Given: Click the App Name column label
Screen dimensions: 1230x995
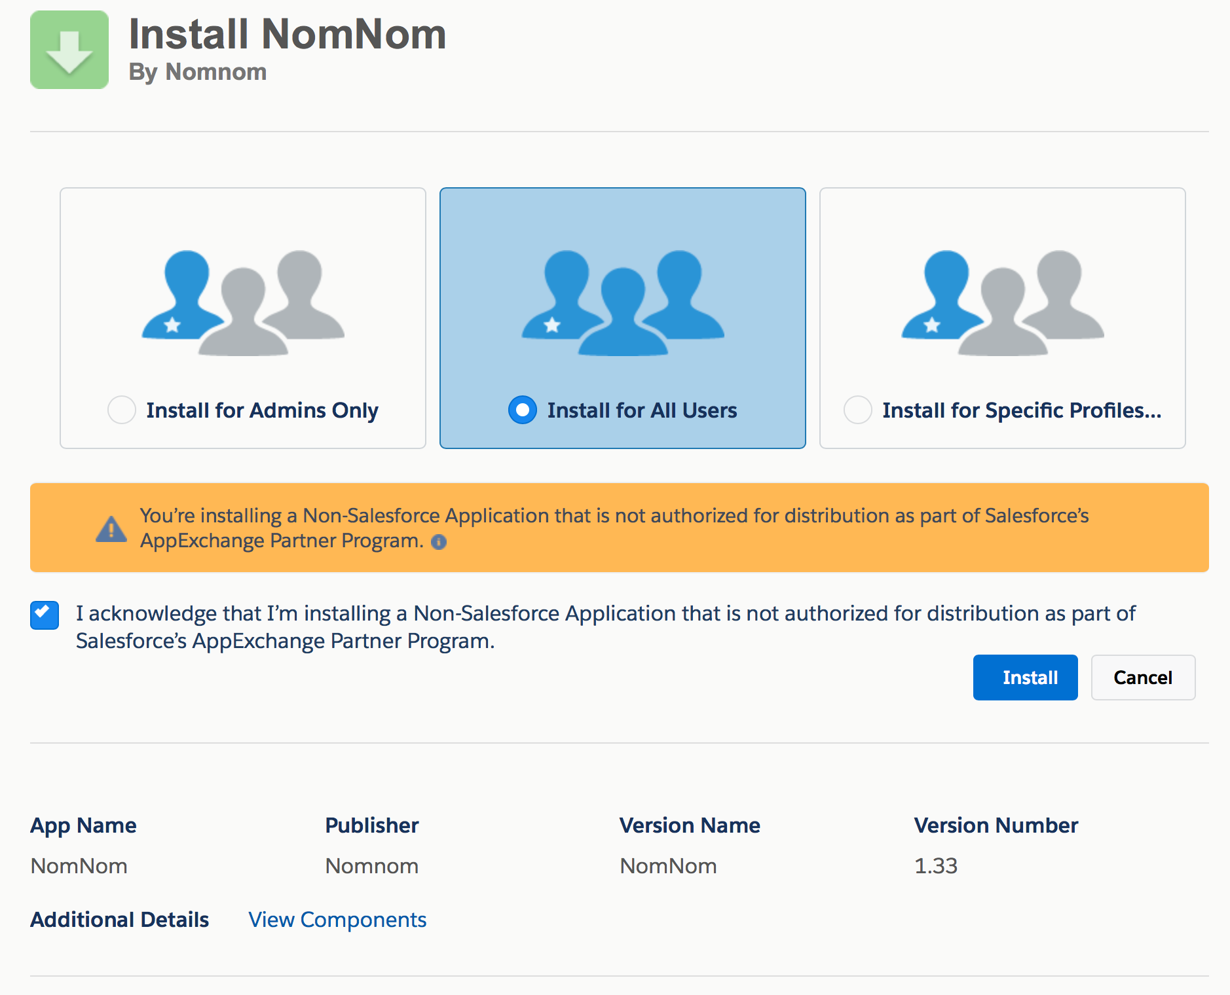Looking at the screenshot, I should (x=83, y=825).
